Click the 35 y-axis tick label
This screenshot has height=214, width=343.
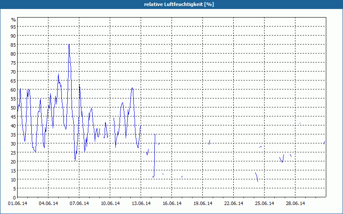(13, 135)
